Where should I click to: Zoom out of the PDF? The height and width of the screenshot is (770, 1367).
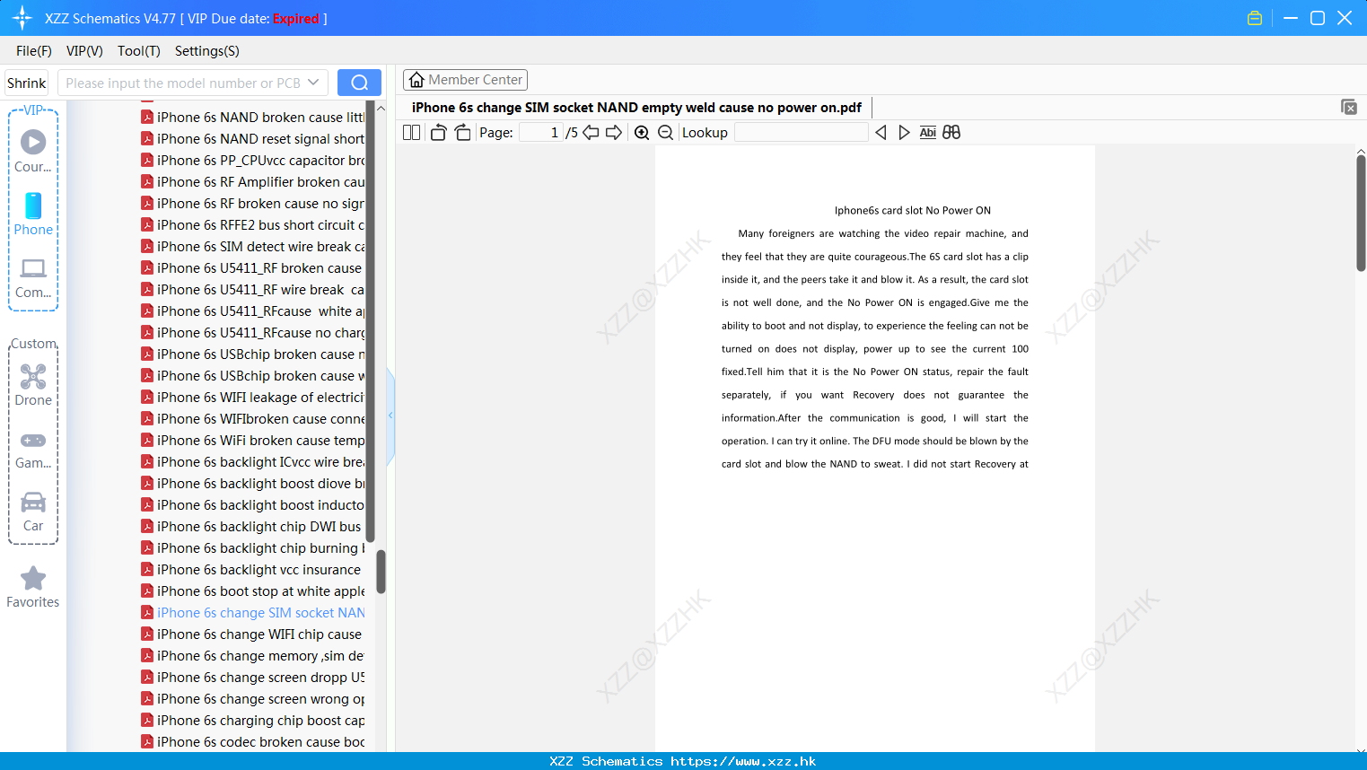click(x=665, y=133)
